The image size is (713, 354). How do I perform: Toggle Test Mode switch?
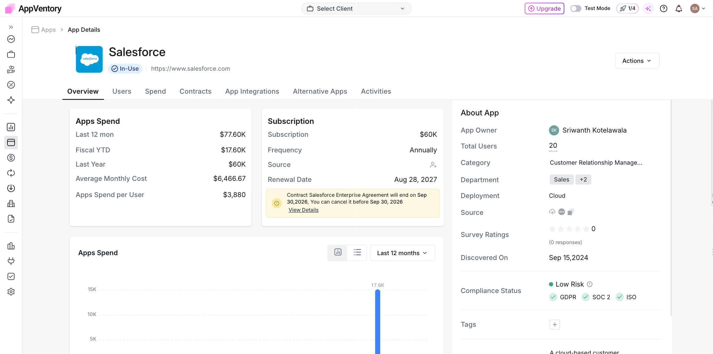pyautogui.click(x=576, y=9)
